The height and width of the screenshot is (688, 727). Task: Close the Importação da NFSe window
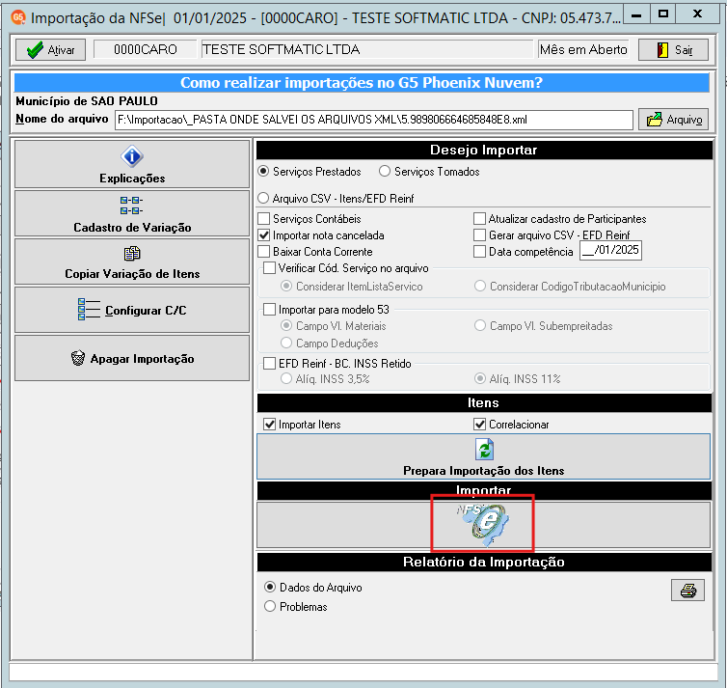[697, 14]
